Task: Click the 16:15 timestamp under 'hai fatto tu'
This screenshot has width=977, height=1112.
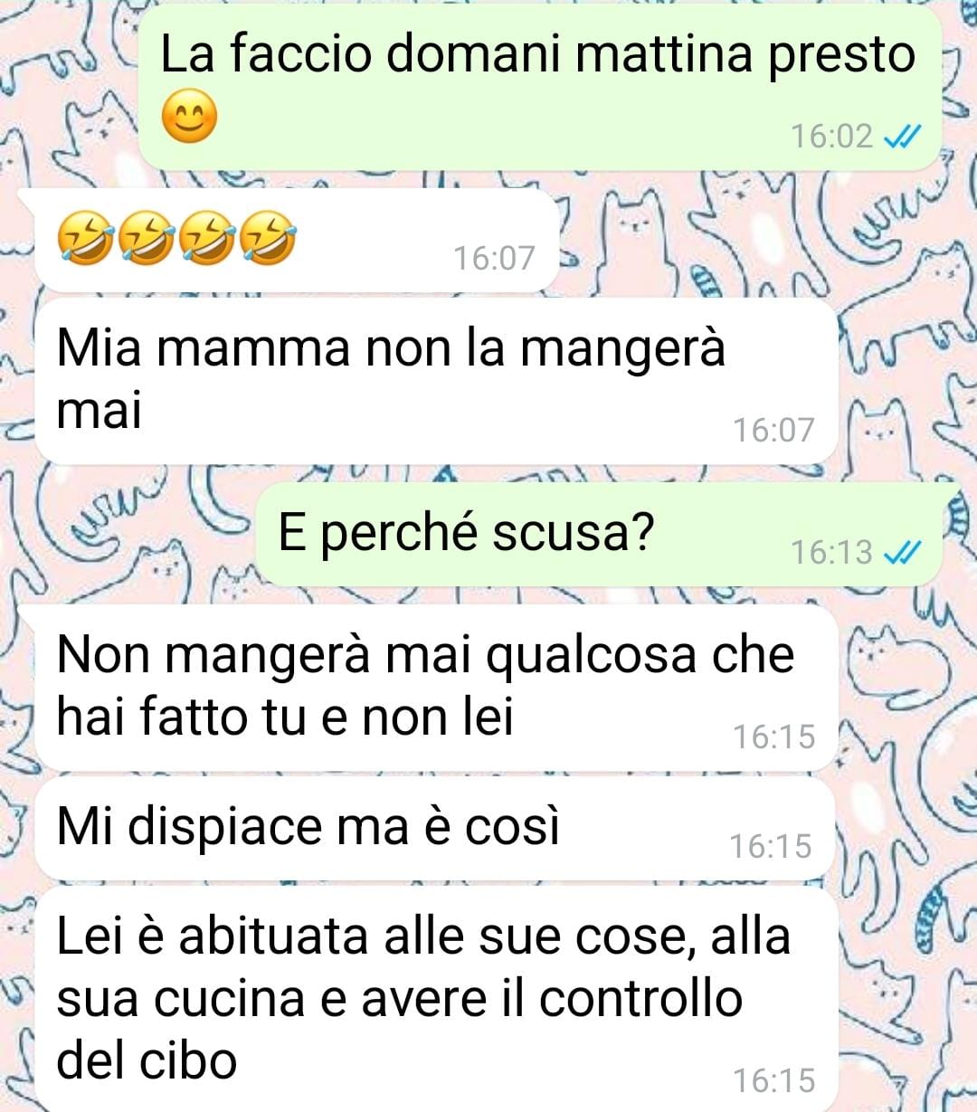Action: click(x=773, y=737)
